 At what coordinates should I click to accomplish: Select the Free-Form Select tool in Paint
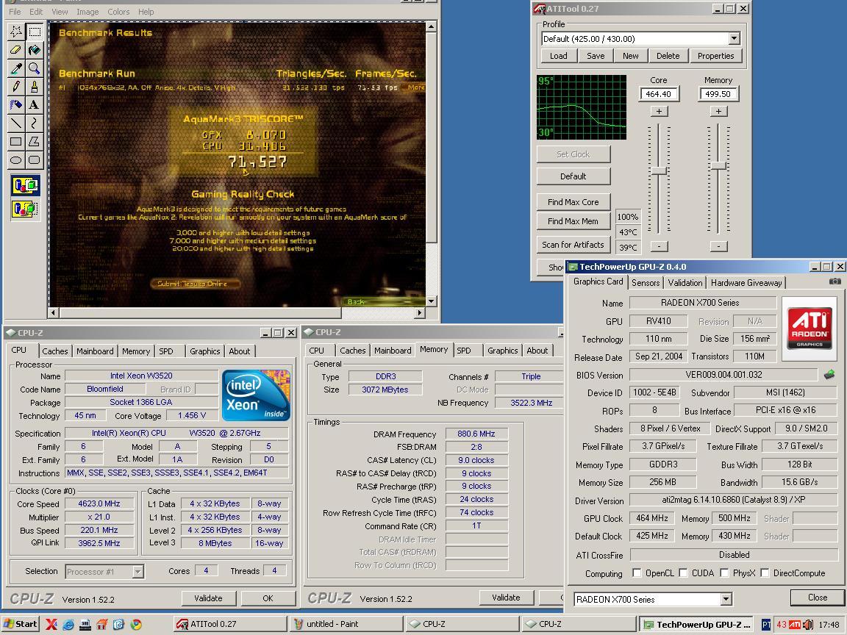(16, 32)
